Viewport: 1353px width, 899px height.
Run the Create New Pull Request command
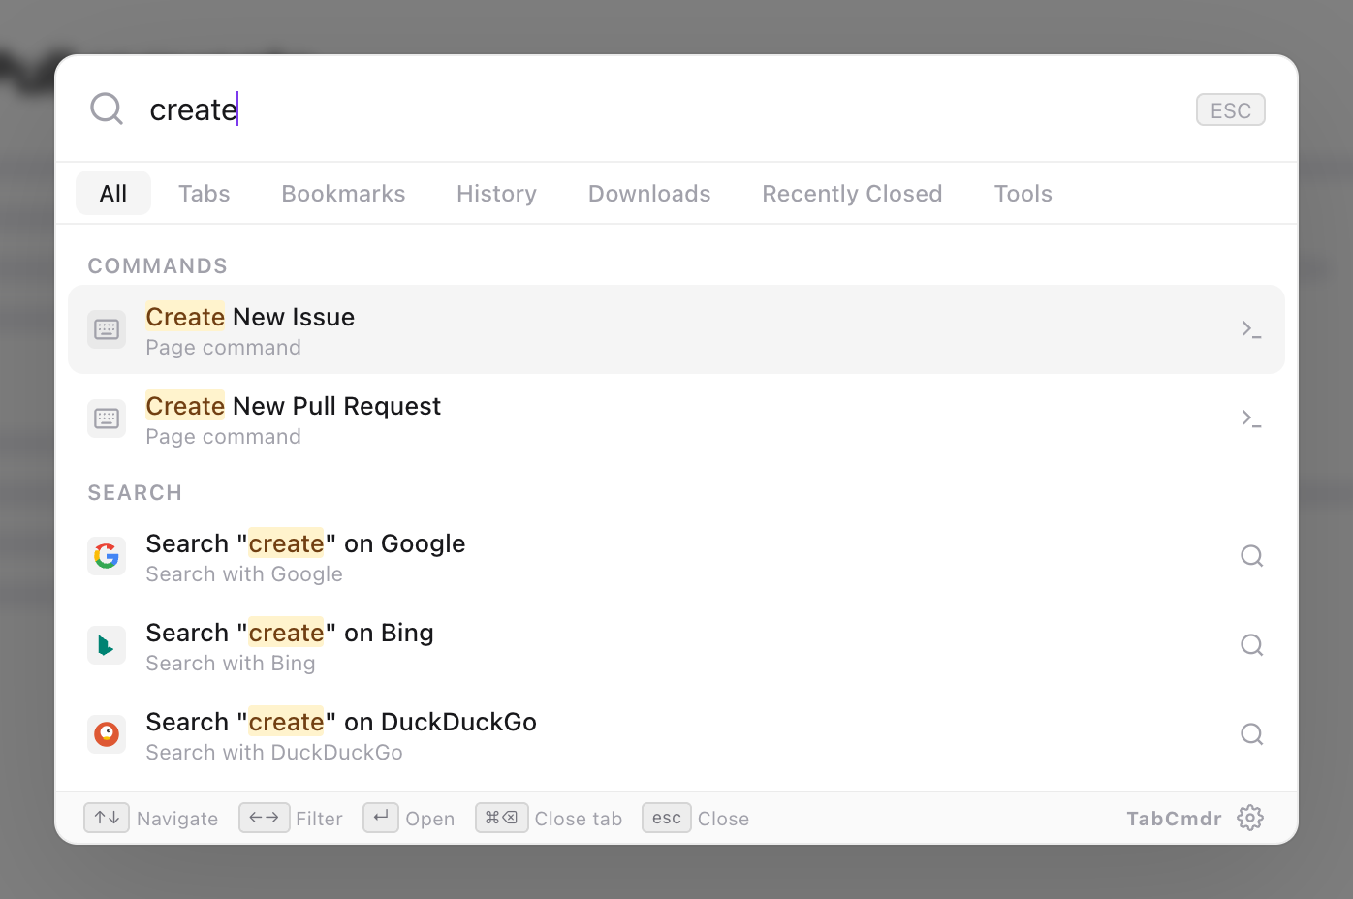point(676,418)
